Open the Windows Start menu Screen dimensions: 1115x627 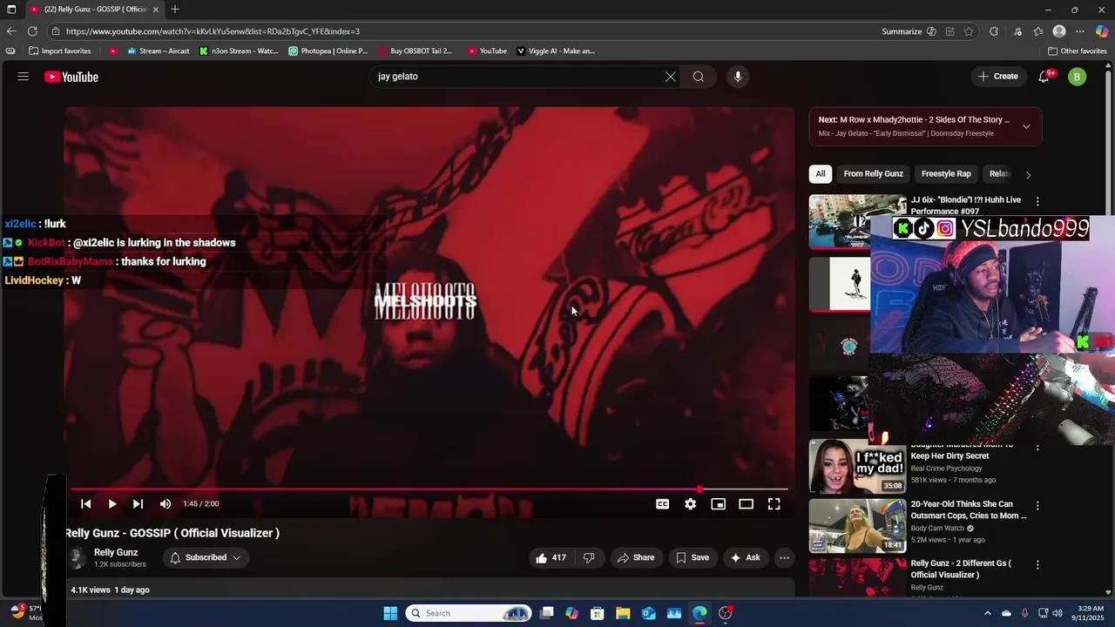point(390,613)
